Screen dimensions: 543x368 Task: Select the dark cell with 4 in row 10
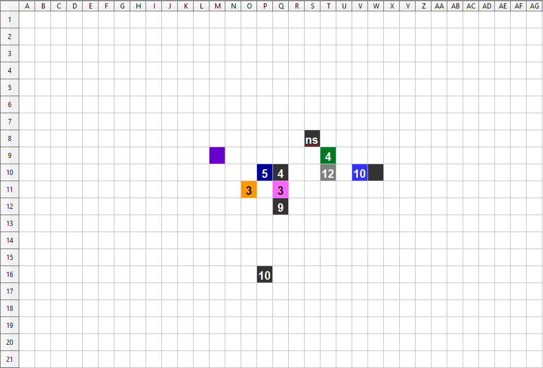point(280,173)
